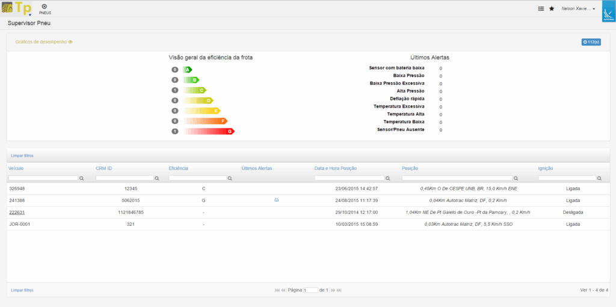Image resolution: width=616 pixels, height=307 pixels.
Task: Select the red G efficiency bar
Action: pyautogui.click(x=209, y=131)
